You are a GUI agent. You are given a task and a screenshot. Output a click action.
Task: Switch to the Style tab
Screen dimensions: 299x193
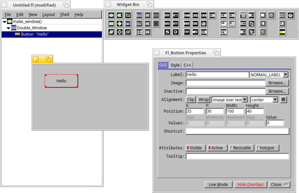point(175,65)
